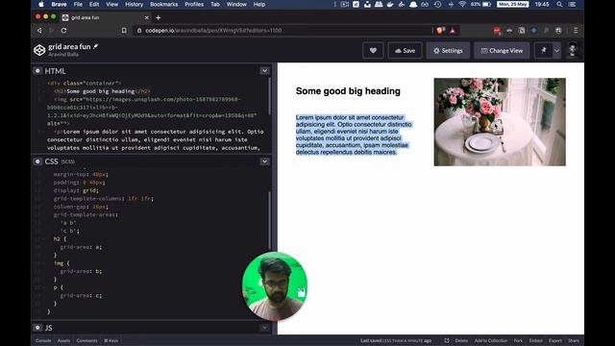Open Export option in footer
615x346 pixels.
coord(555,340)
